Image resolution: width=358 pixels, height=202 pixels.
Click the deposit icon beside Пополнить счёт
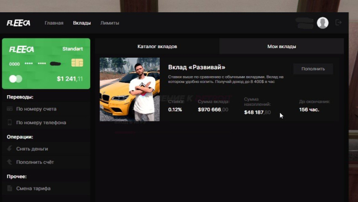point(10,162)
